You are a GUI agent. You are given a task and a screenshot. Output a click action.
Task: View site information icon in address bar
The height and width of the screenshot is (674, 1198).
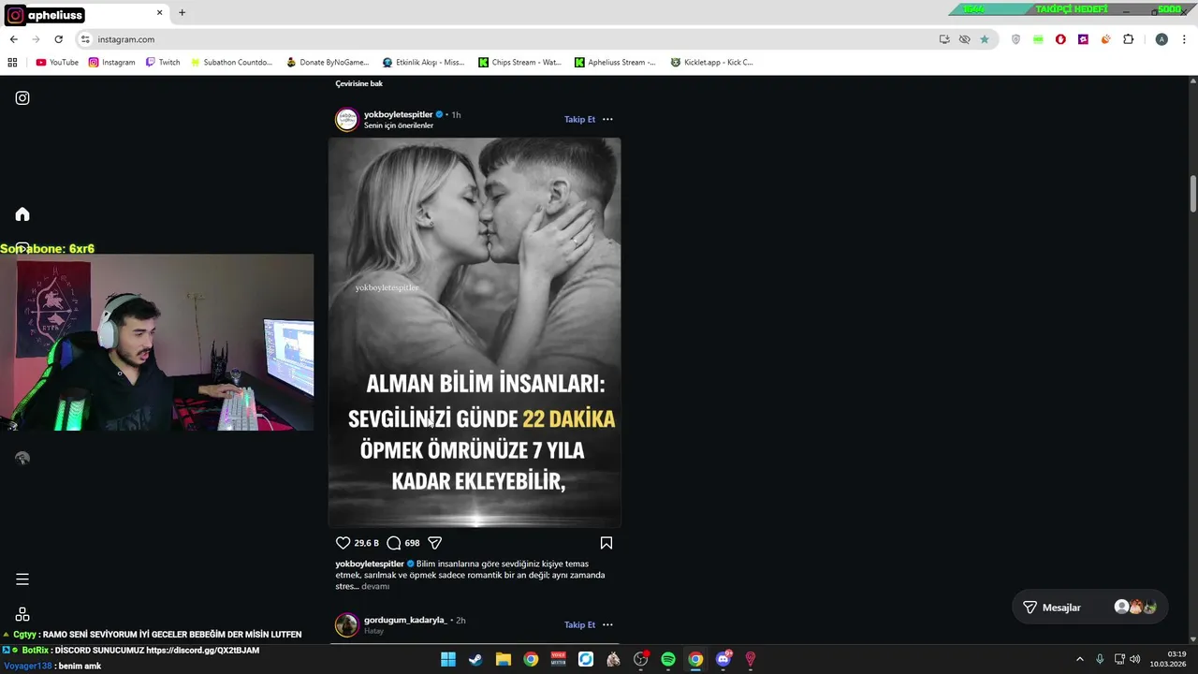point(85,39)
